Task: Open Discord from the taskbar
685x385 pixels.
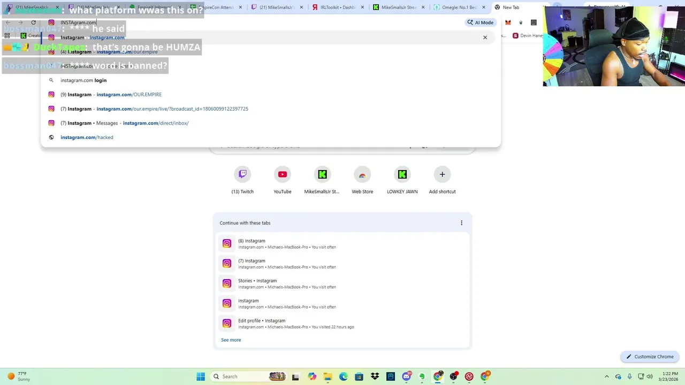Action: point(406,376)
